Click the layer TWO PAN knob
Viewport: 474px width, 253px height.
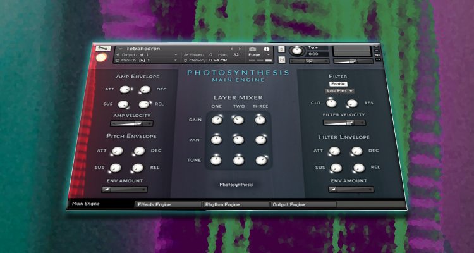tap(238, 140)
